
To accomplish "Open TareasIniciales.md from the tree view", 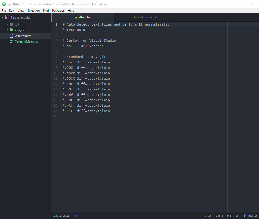I will (x=27, y=41).
